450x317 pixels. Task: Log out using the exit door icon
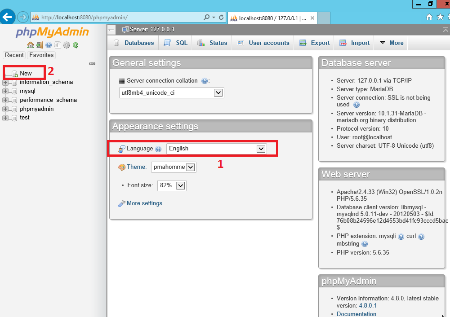pos(40,45)
